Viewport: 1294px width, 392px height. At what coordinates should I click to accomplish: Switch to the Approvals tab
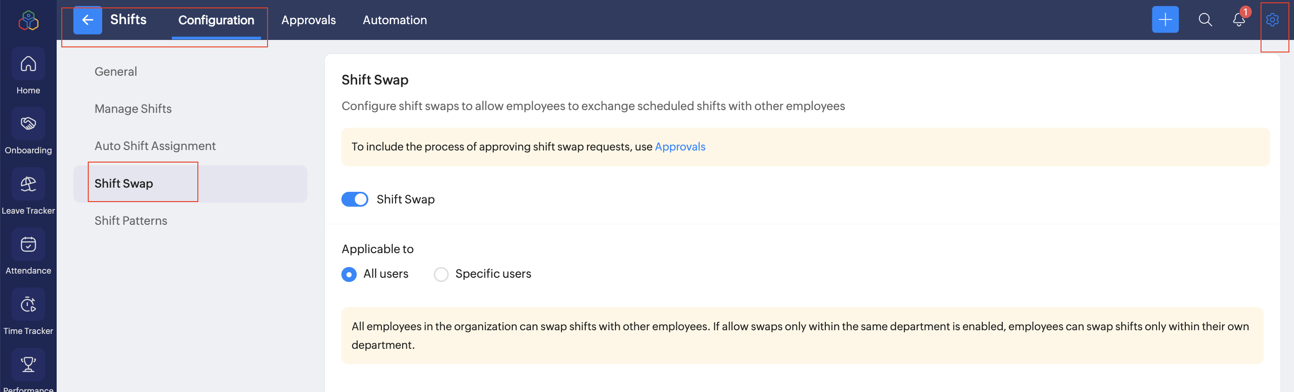(308, 20)
